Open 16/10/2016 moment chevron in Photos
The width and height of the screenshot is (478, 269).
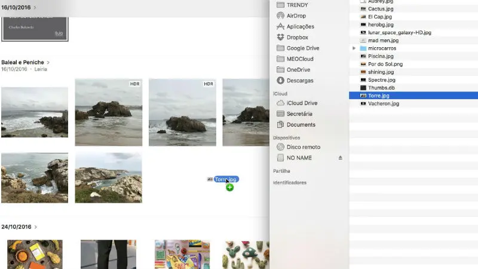35,7
